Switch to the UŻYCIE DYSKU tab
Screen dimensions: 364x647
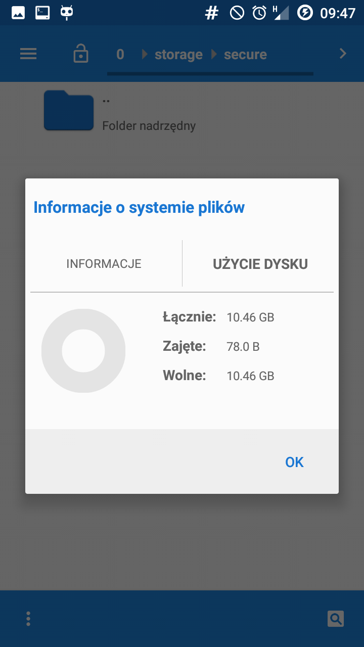click(260, 264)
